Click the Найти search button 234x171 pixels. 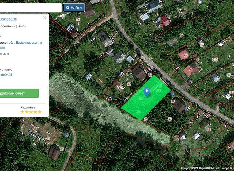pos(74,8)
